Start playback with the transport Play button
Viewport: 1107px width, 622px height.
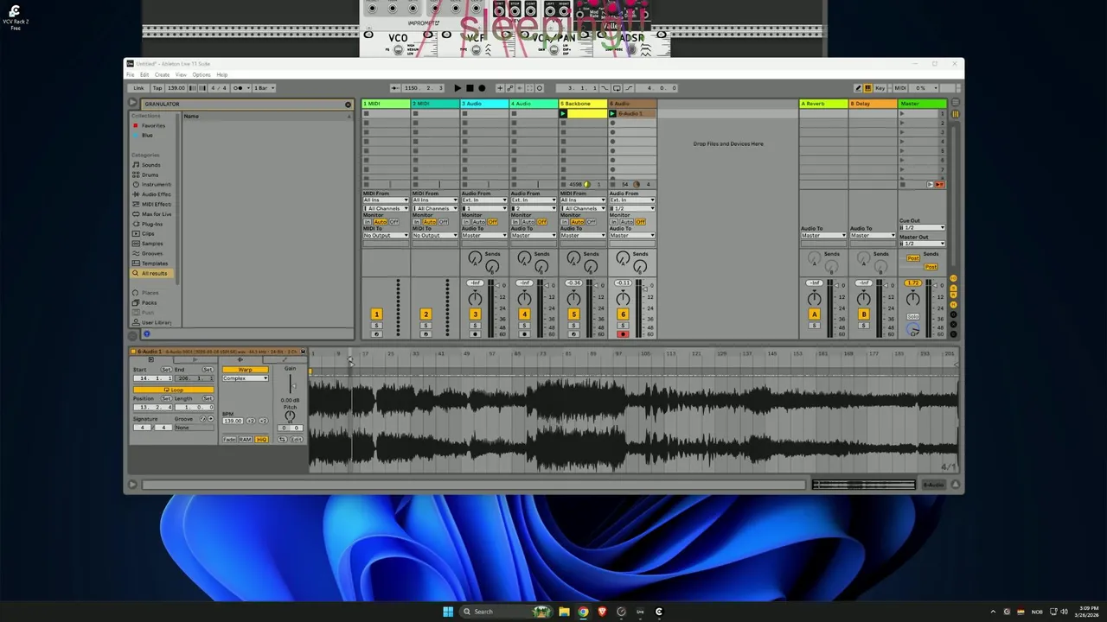point(458,88)
